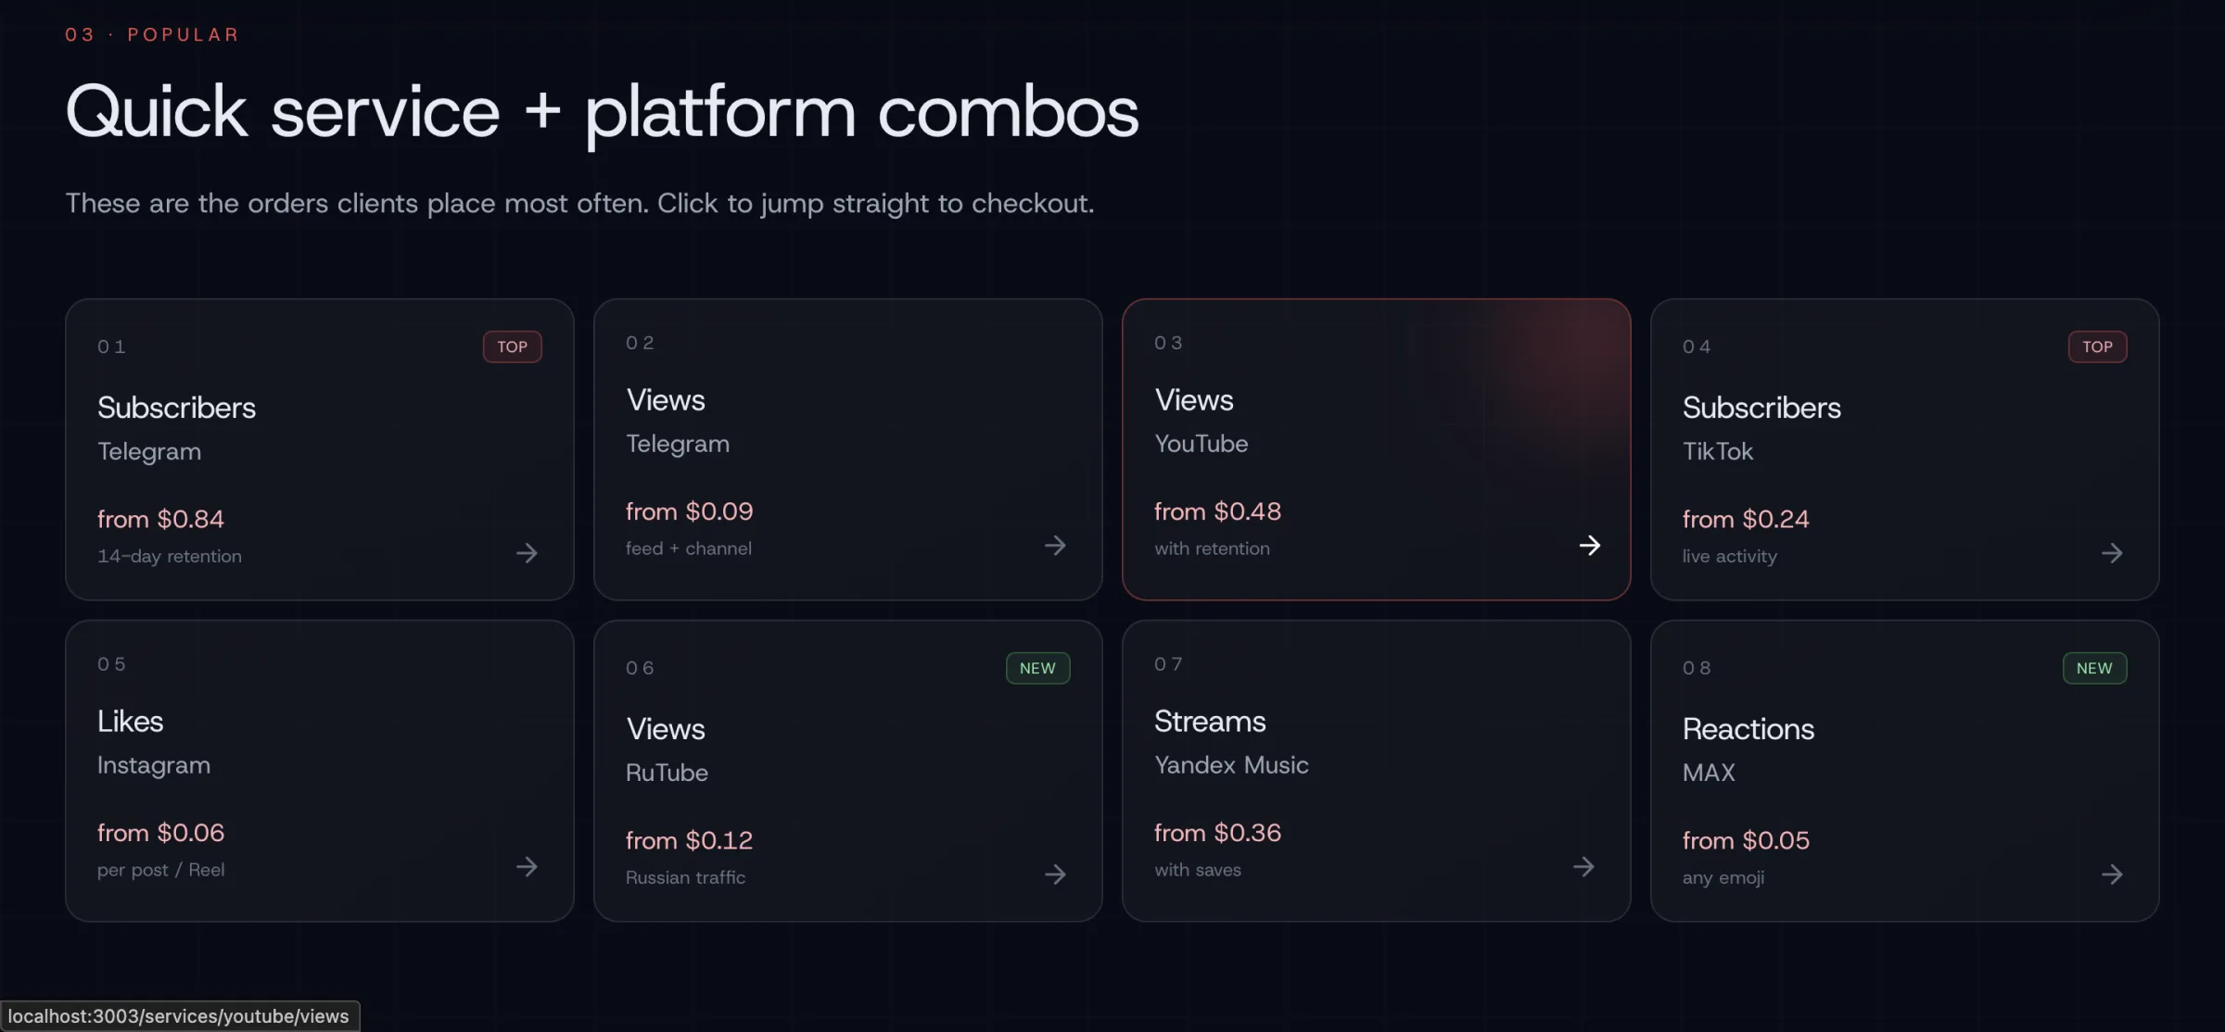
Task: Open the Views YouTube combo title
Action: point(1194,400)
